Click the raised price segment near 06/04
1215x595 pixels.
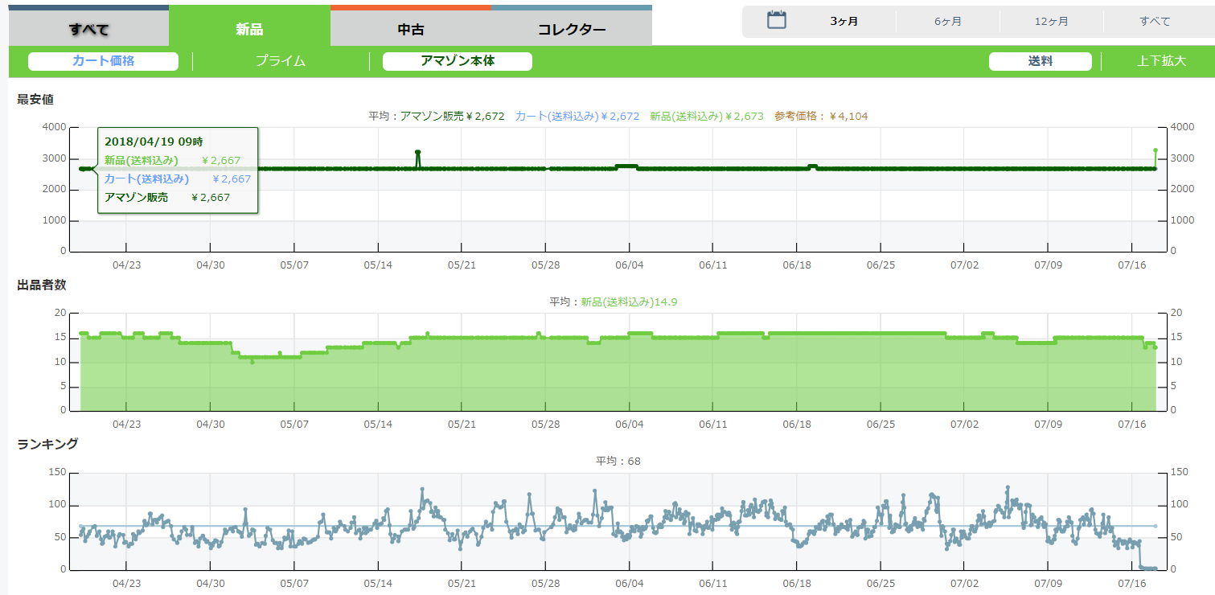pyautogui.click(x=626, y=166)
